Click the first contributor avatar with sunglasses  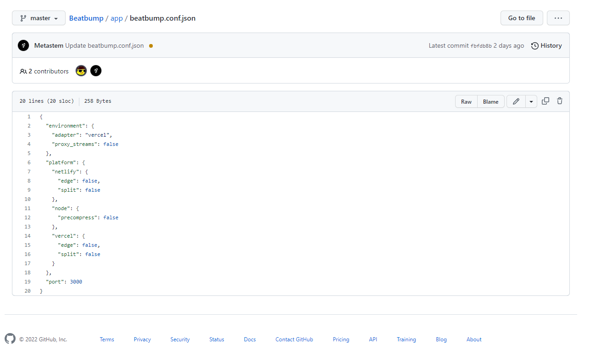tap(81, 71)
